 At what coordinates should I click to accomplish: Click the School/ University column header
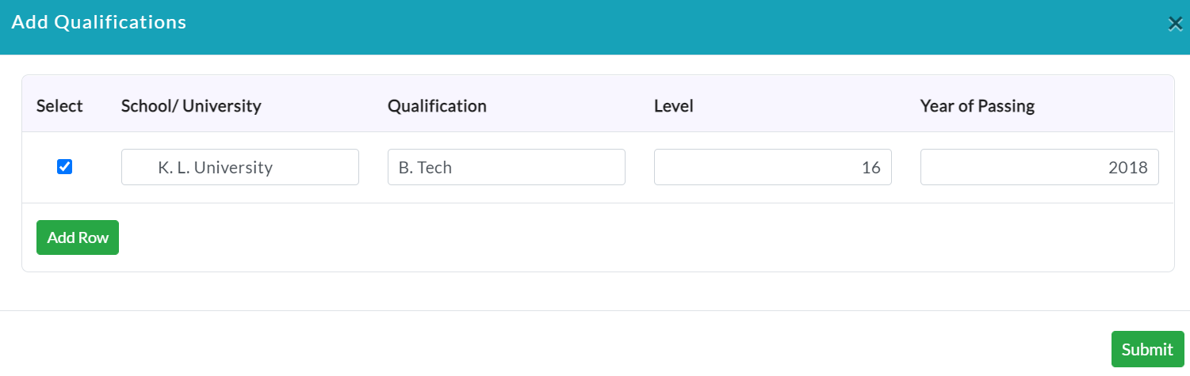tap(191, 106)
